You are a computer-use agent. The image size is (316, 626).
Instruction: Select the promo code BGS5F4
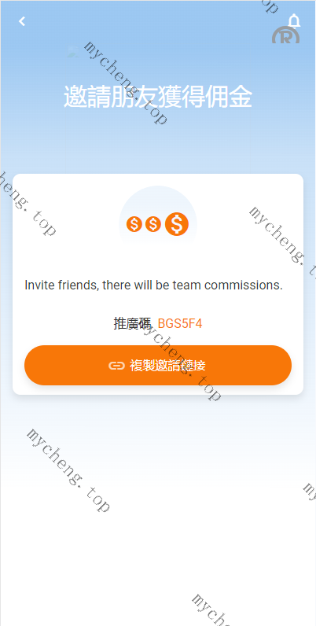coord(180,323)
